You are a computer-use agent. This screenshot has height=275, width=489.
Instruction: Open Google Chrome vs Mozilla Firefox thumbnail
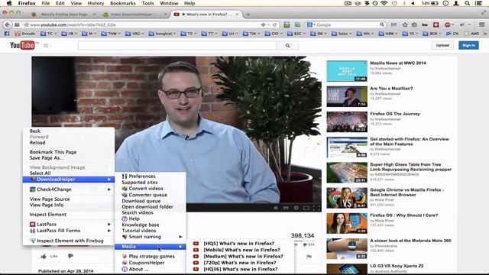pyautogui.click(x=347, y=198)
